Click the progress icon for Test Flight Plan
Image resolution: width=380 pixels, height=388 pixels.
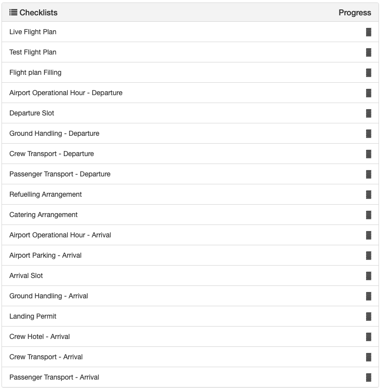(369, 53)
